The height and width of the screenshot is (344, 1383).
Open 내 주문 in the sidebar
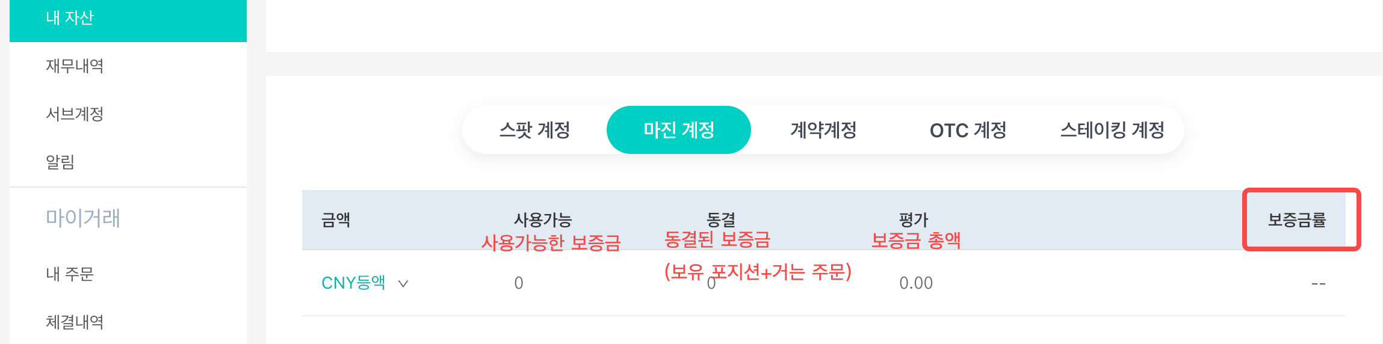tap(70, 274)
